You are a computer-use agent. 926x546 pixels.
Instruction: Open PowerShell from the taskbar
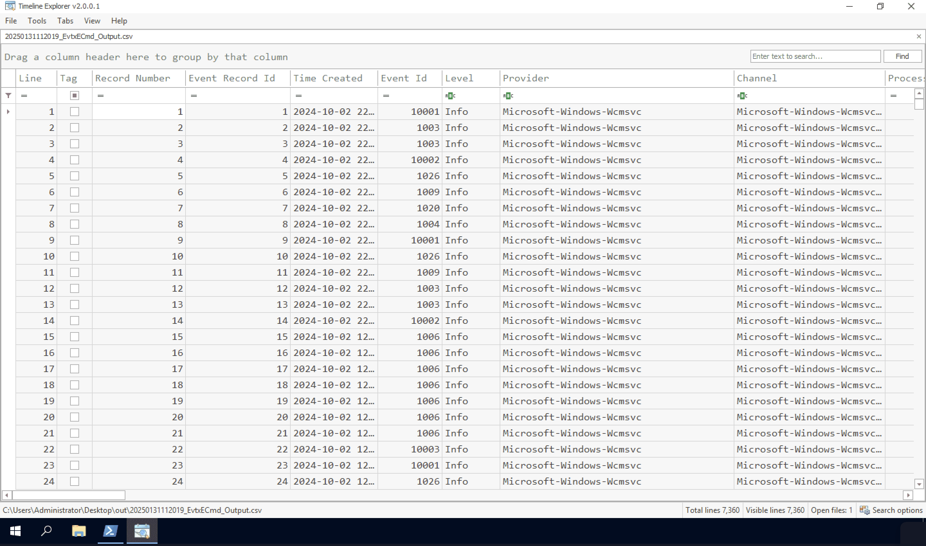(110, 531)
